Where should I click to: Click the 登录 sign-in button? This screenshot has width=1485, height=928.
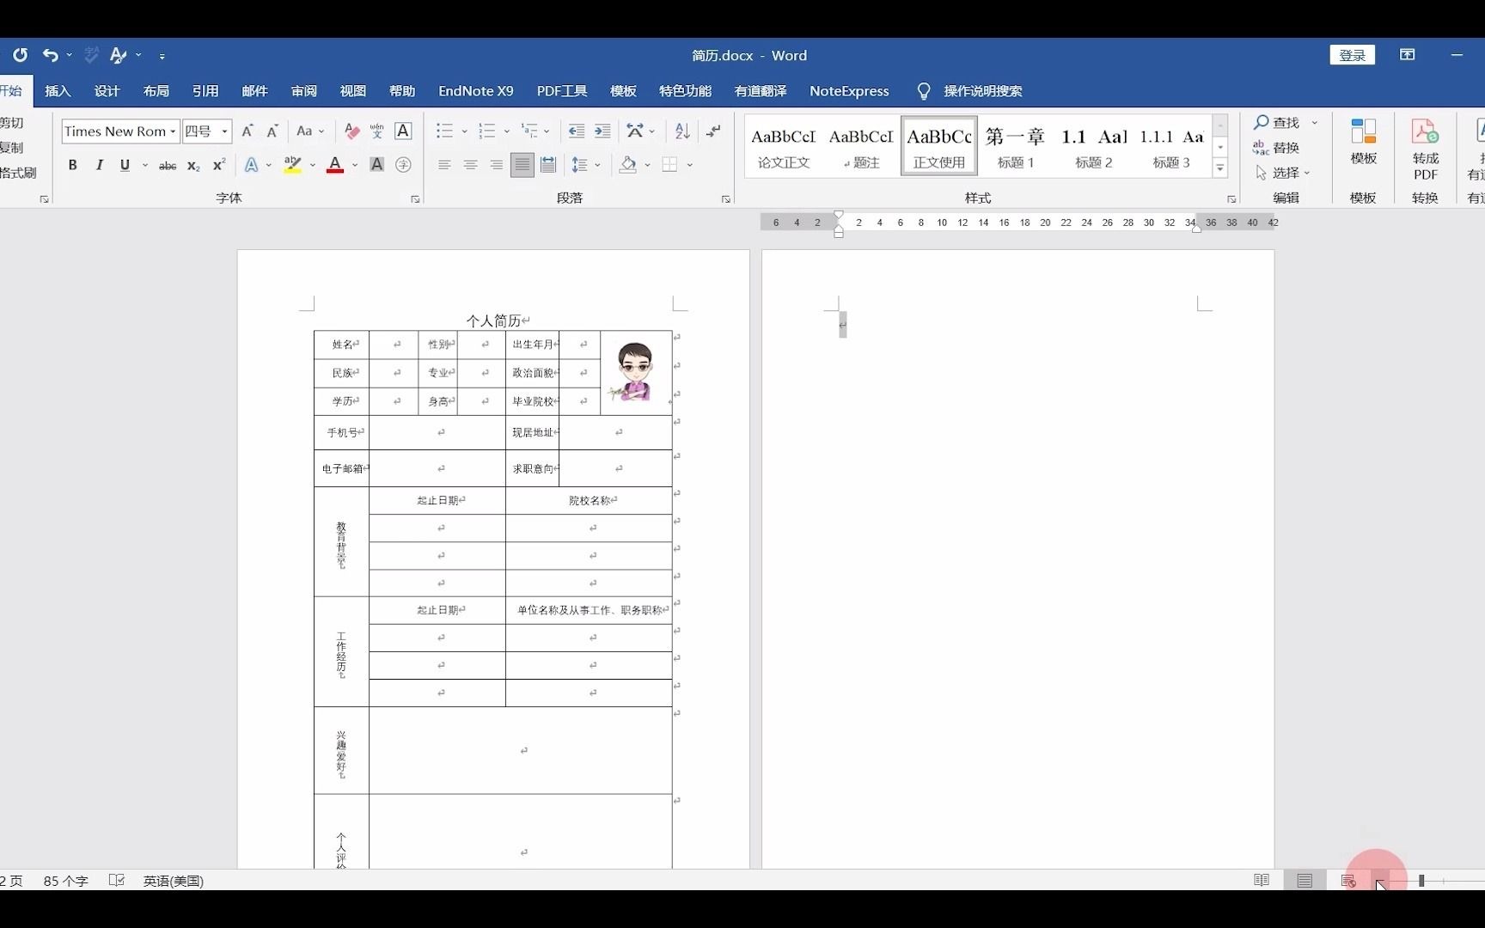[1352, 55]
